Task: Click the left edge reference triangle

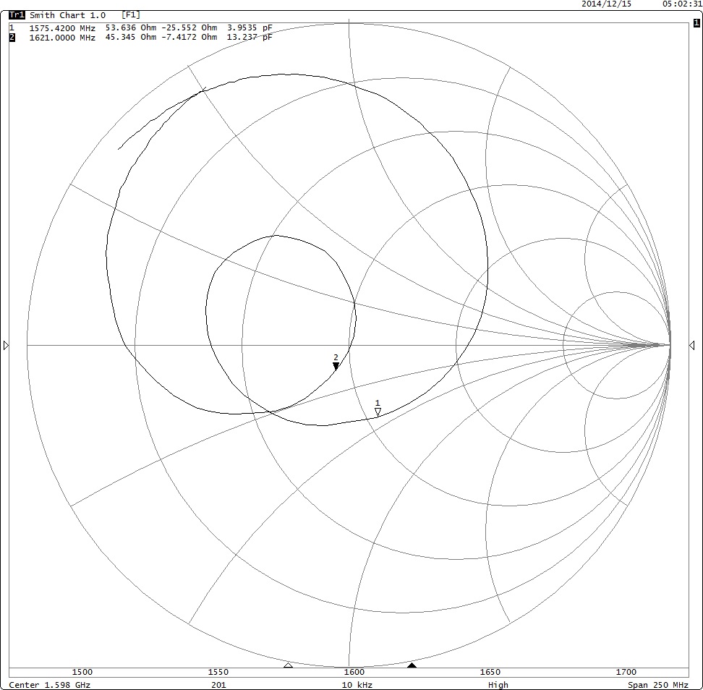Action: coord(7,346)
